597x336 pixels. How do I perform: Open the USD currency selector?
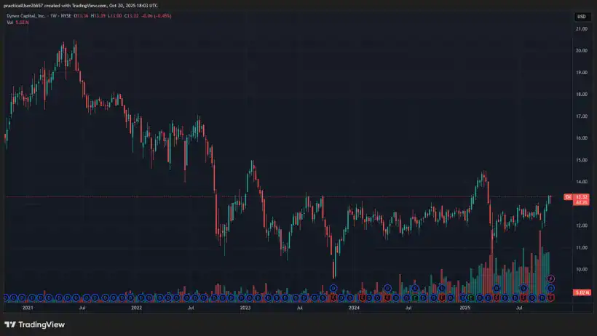click(x=582, y=16)
